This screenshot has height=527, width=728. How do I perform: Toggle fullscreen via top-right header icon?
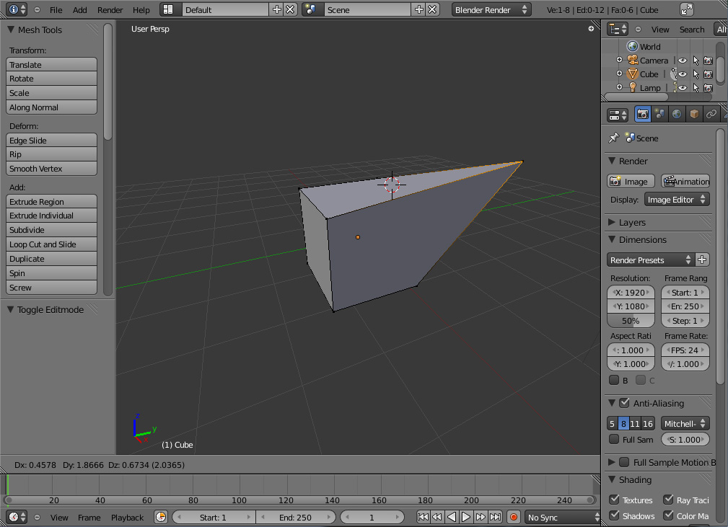[x=687, y=9]
